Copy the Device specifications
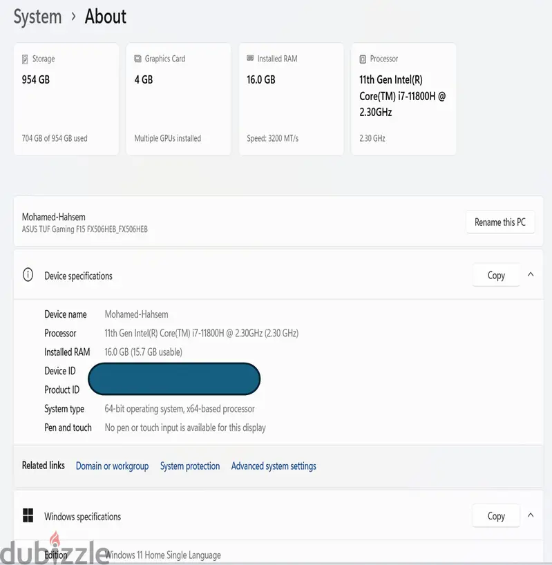 (496, 276)
